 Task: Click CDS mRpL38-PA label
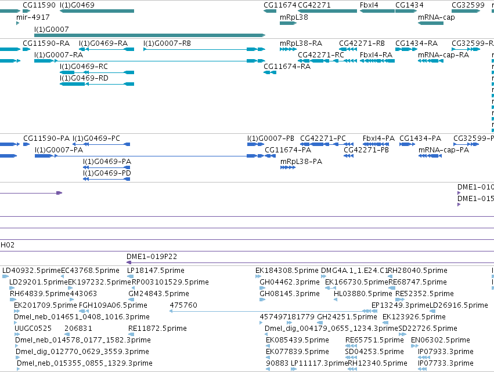pos(301,161)
